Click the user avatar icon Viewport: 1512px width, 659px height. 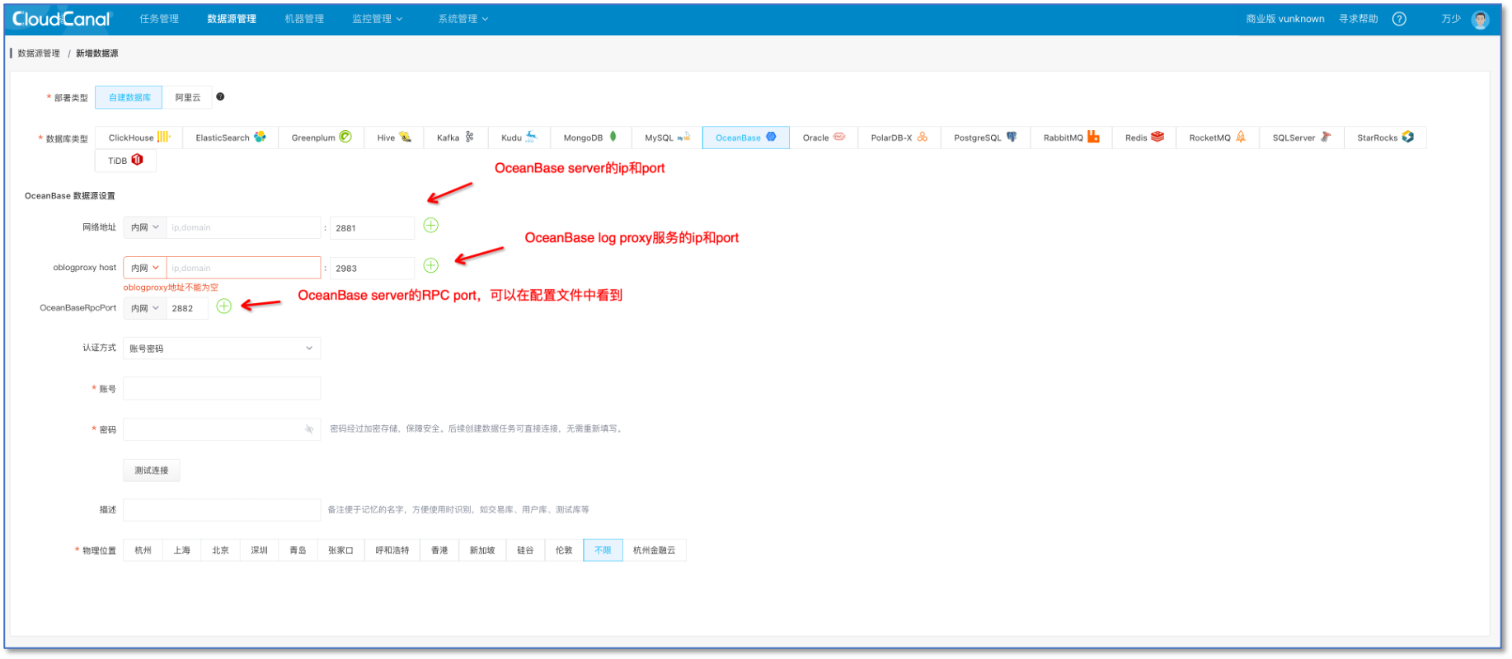click(1481, 20)
